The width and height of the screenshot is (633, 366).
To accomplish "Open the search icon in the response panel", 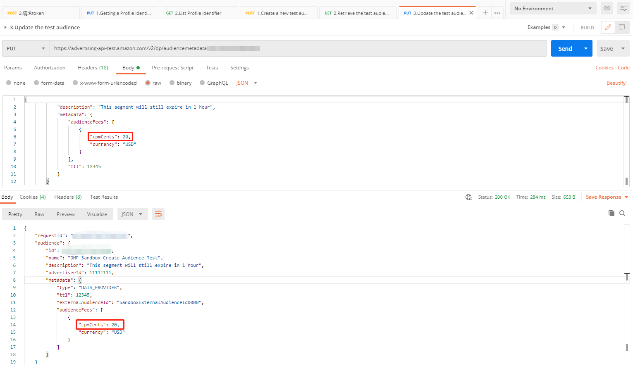I will coord(622,213).
